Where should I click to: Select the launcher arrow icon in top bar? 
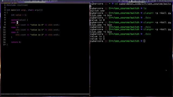coord(3,1)
